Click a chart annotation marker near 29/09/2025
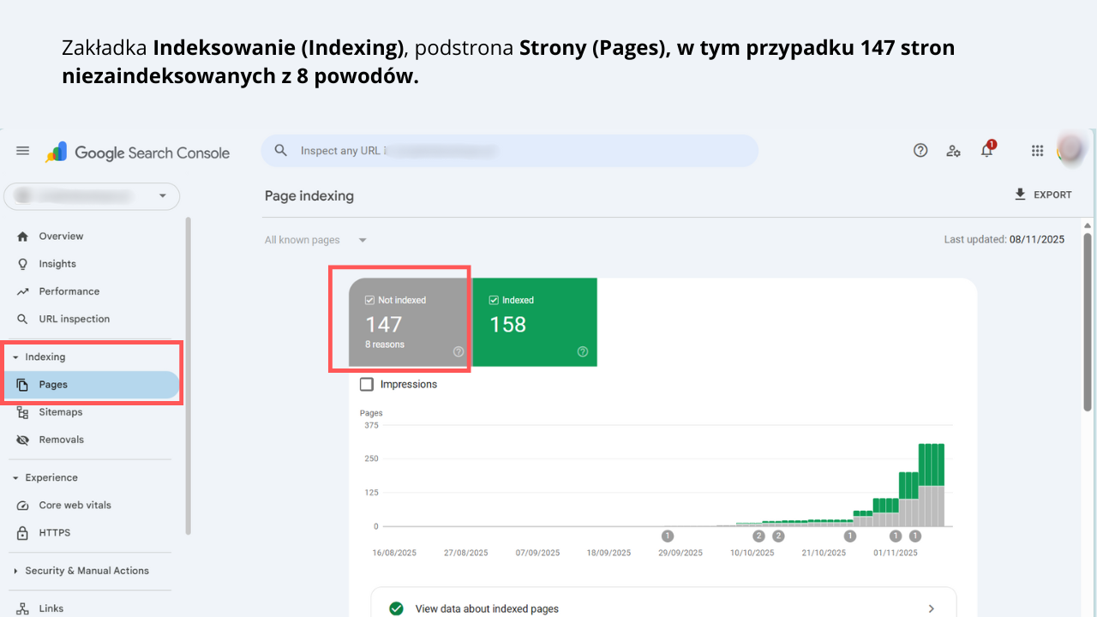 [668, 535]
